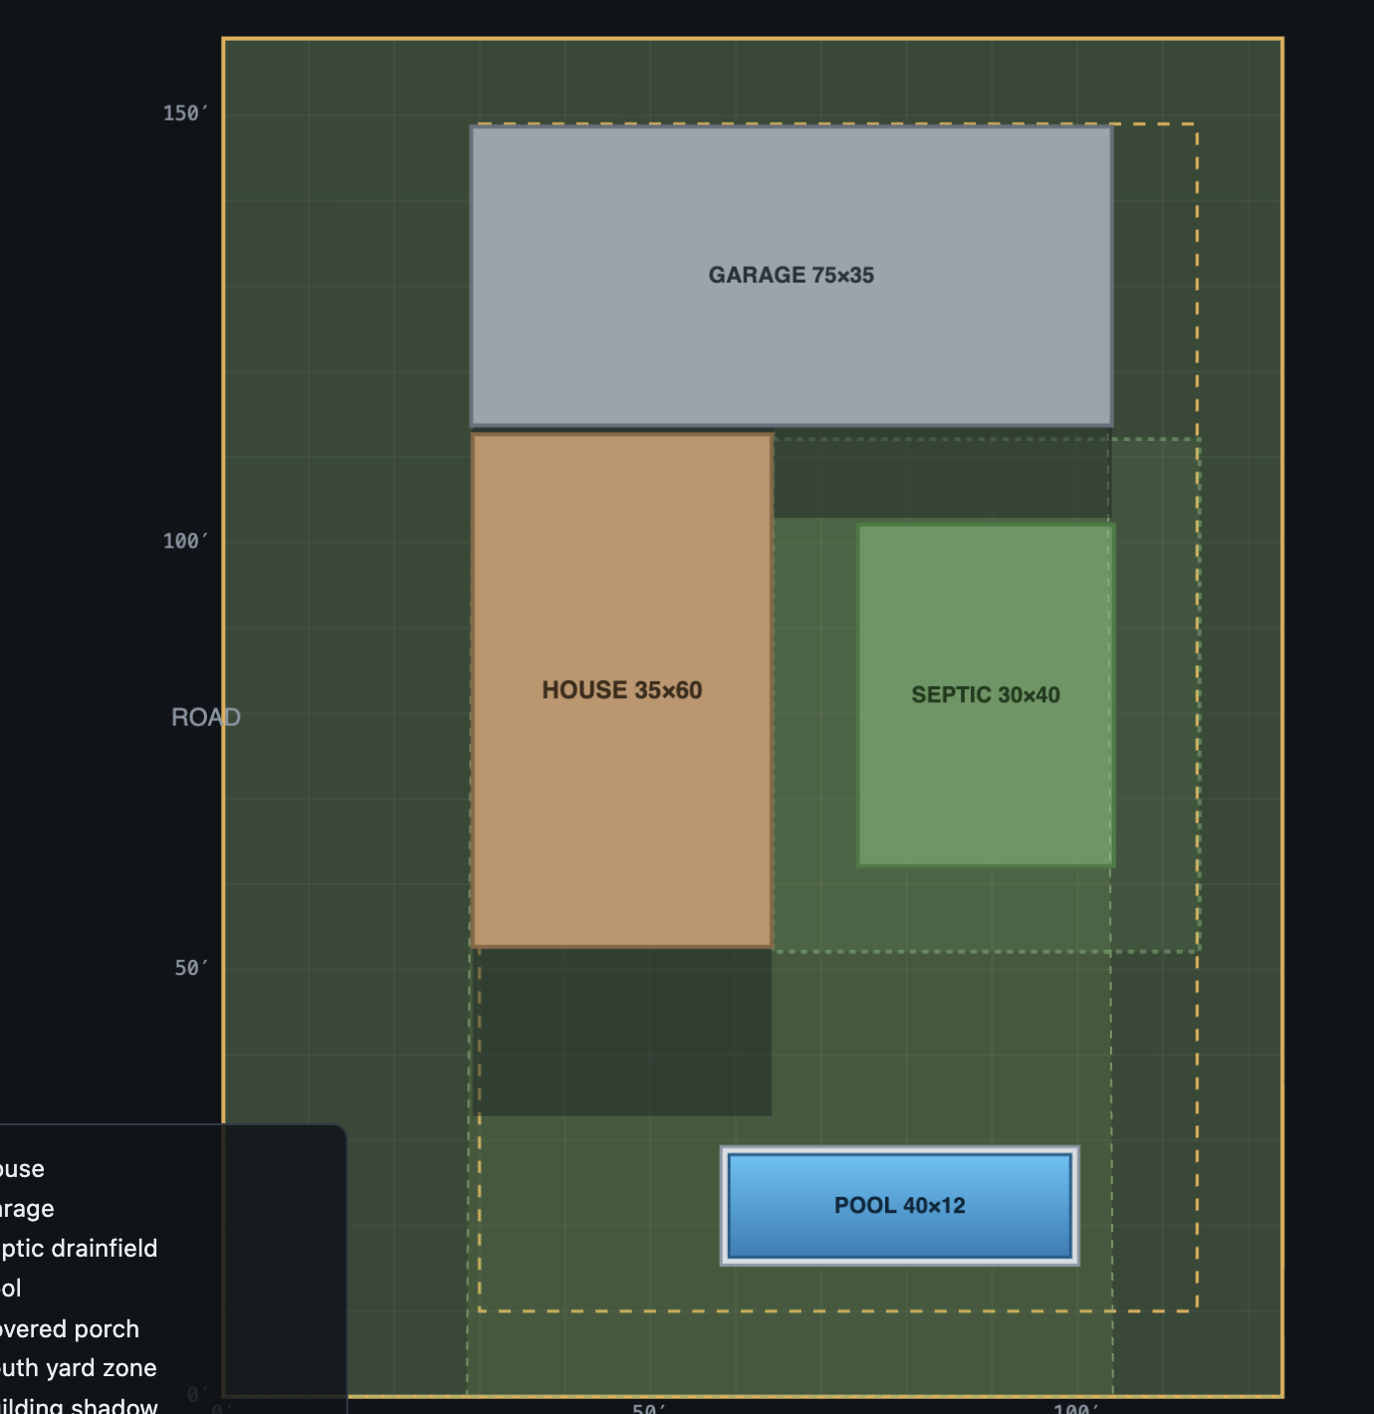The image size is (1374, 1414).
Task: Click the South yard zone legend entry
Action: (x=79, y=1368)
